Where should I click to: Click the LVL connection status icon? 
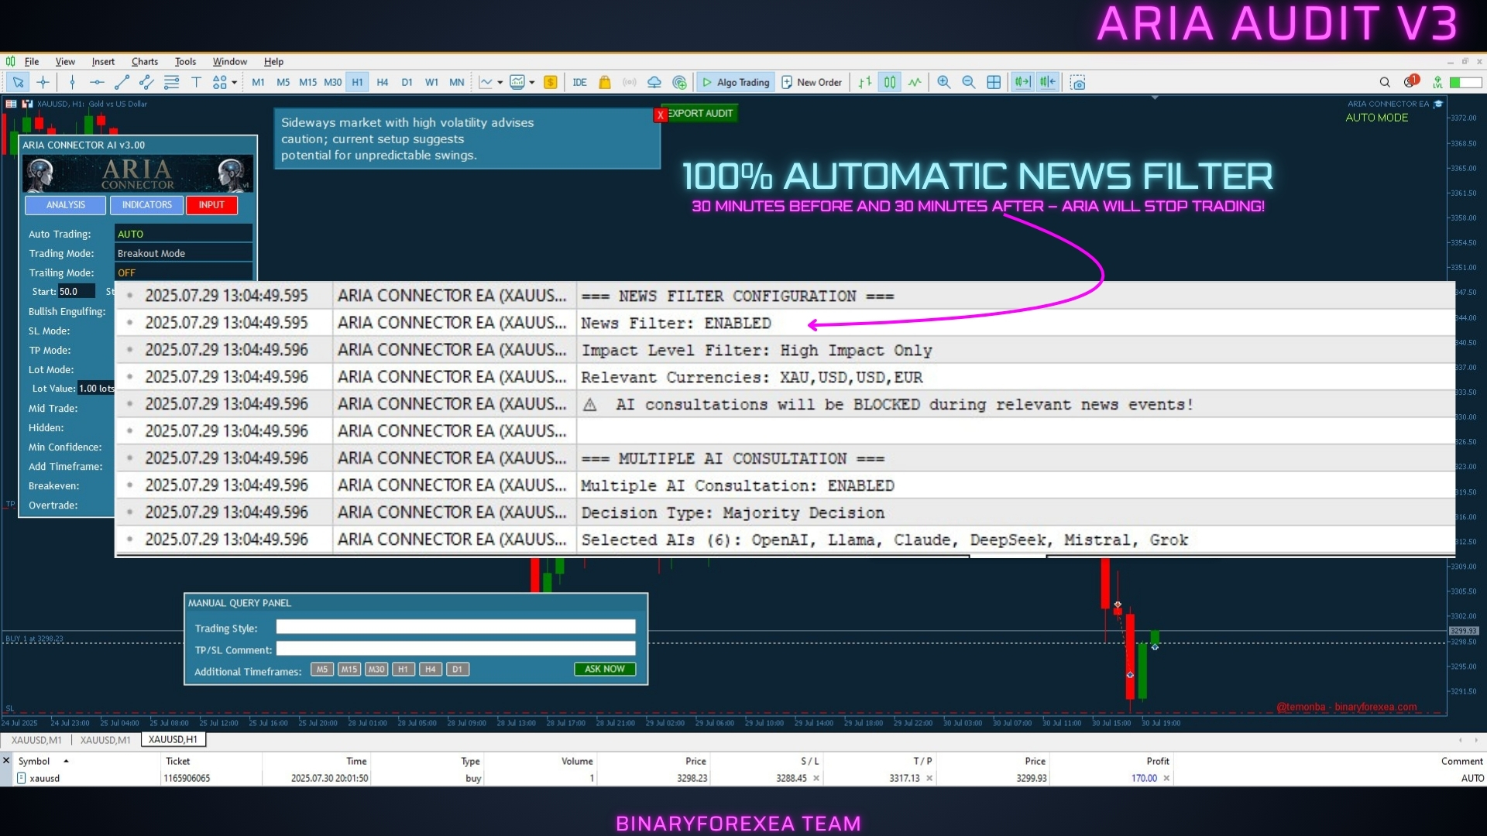pos(1437,82)
